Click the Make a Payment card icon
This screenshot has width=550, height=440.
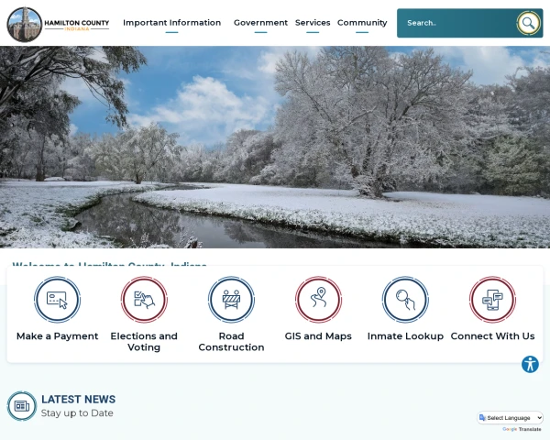tap(57, 300)
